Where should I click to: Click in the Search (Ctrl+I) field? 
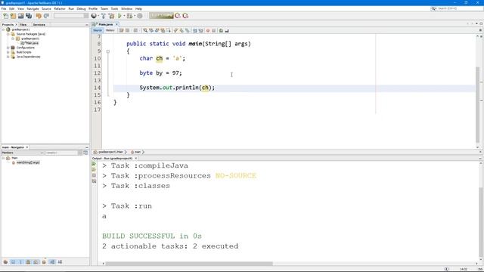(x=458, y=8)
